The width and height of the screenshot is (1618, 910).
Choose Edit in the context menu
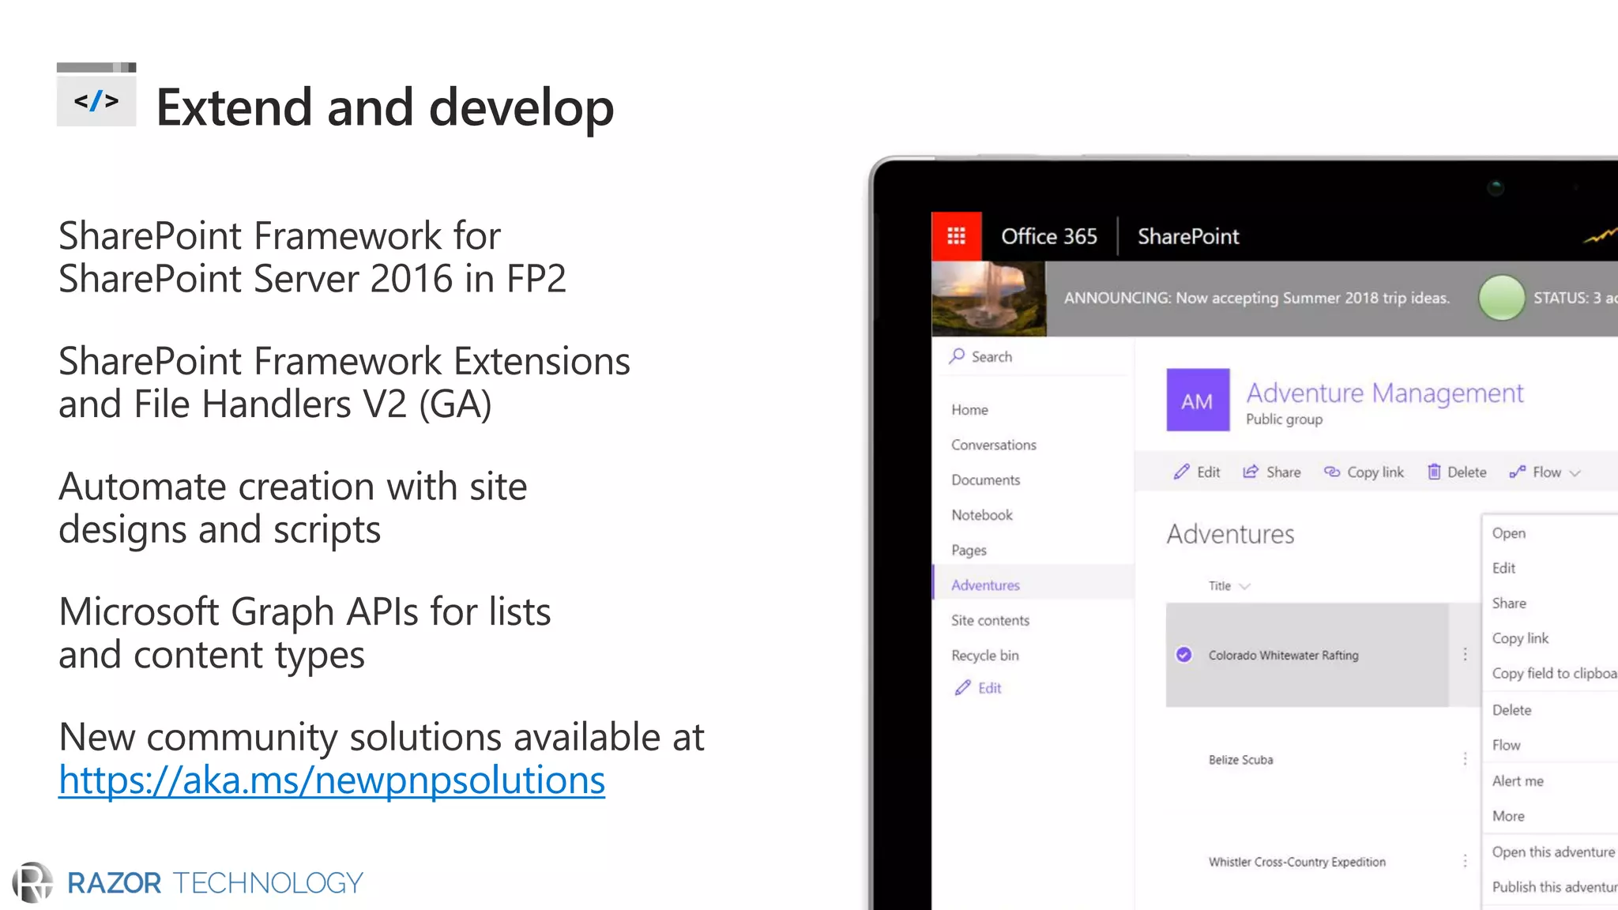pyautogui.click(x=1503, y=568)
